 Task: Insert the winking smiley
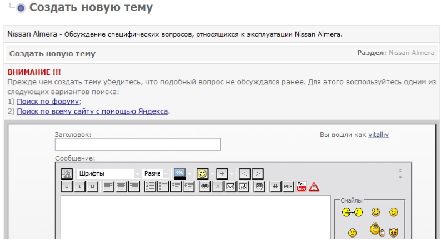[x=393, y=212]
